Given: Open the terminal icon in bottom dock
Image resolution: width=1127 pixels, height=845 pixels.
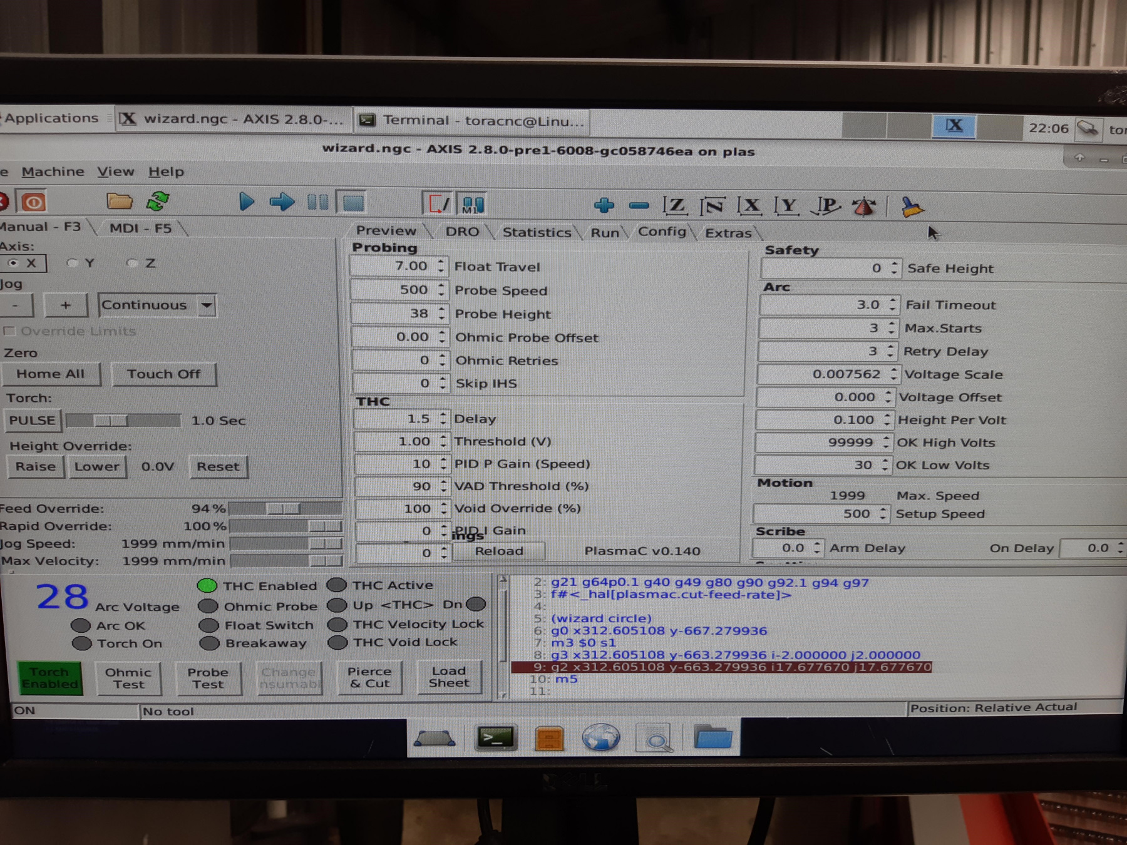Looking at the screenshot, I should click(496, 739).
